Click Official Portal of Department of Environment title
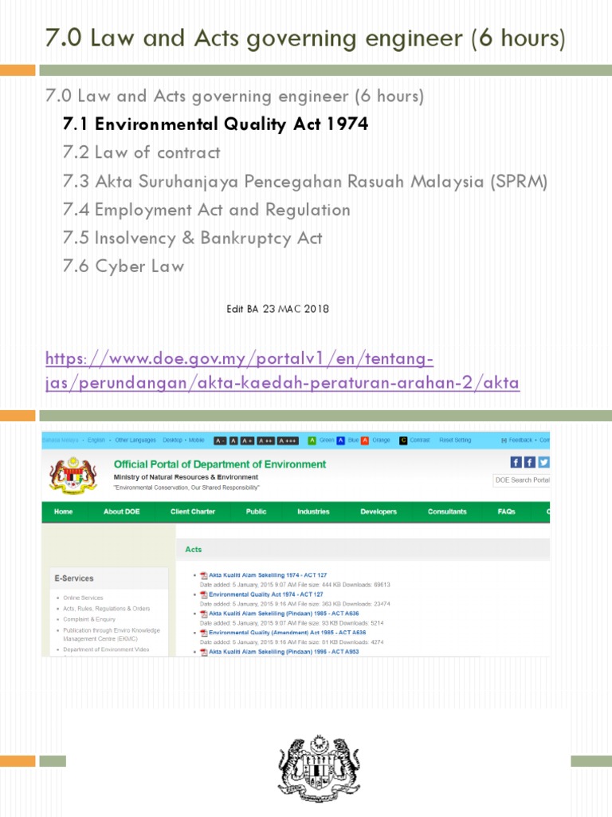Viewport: 612px width, 817px height. (x=220, y=464)
